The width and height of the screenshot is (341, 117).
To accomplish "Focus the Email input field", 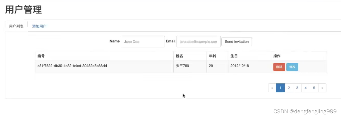I will [198, 41].
